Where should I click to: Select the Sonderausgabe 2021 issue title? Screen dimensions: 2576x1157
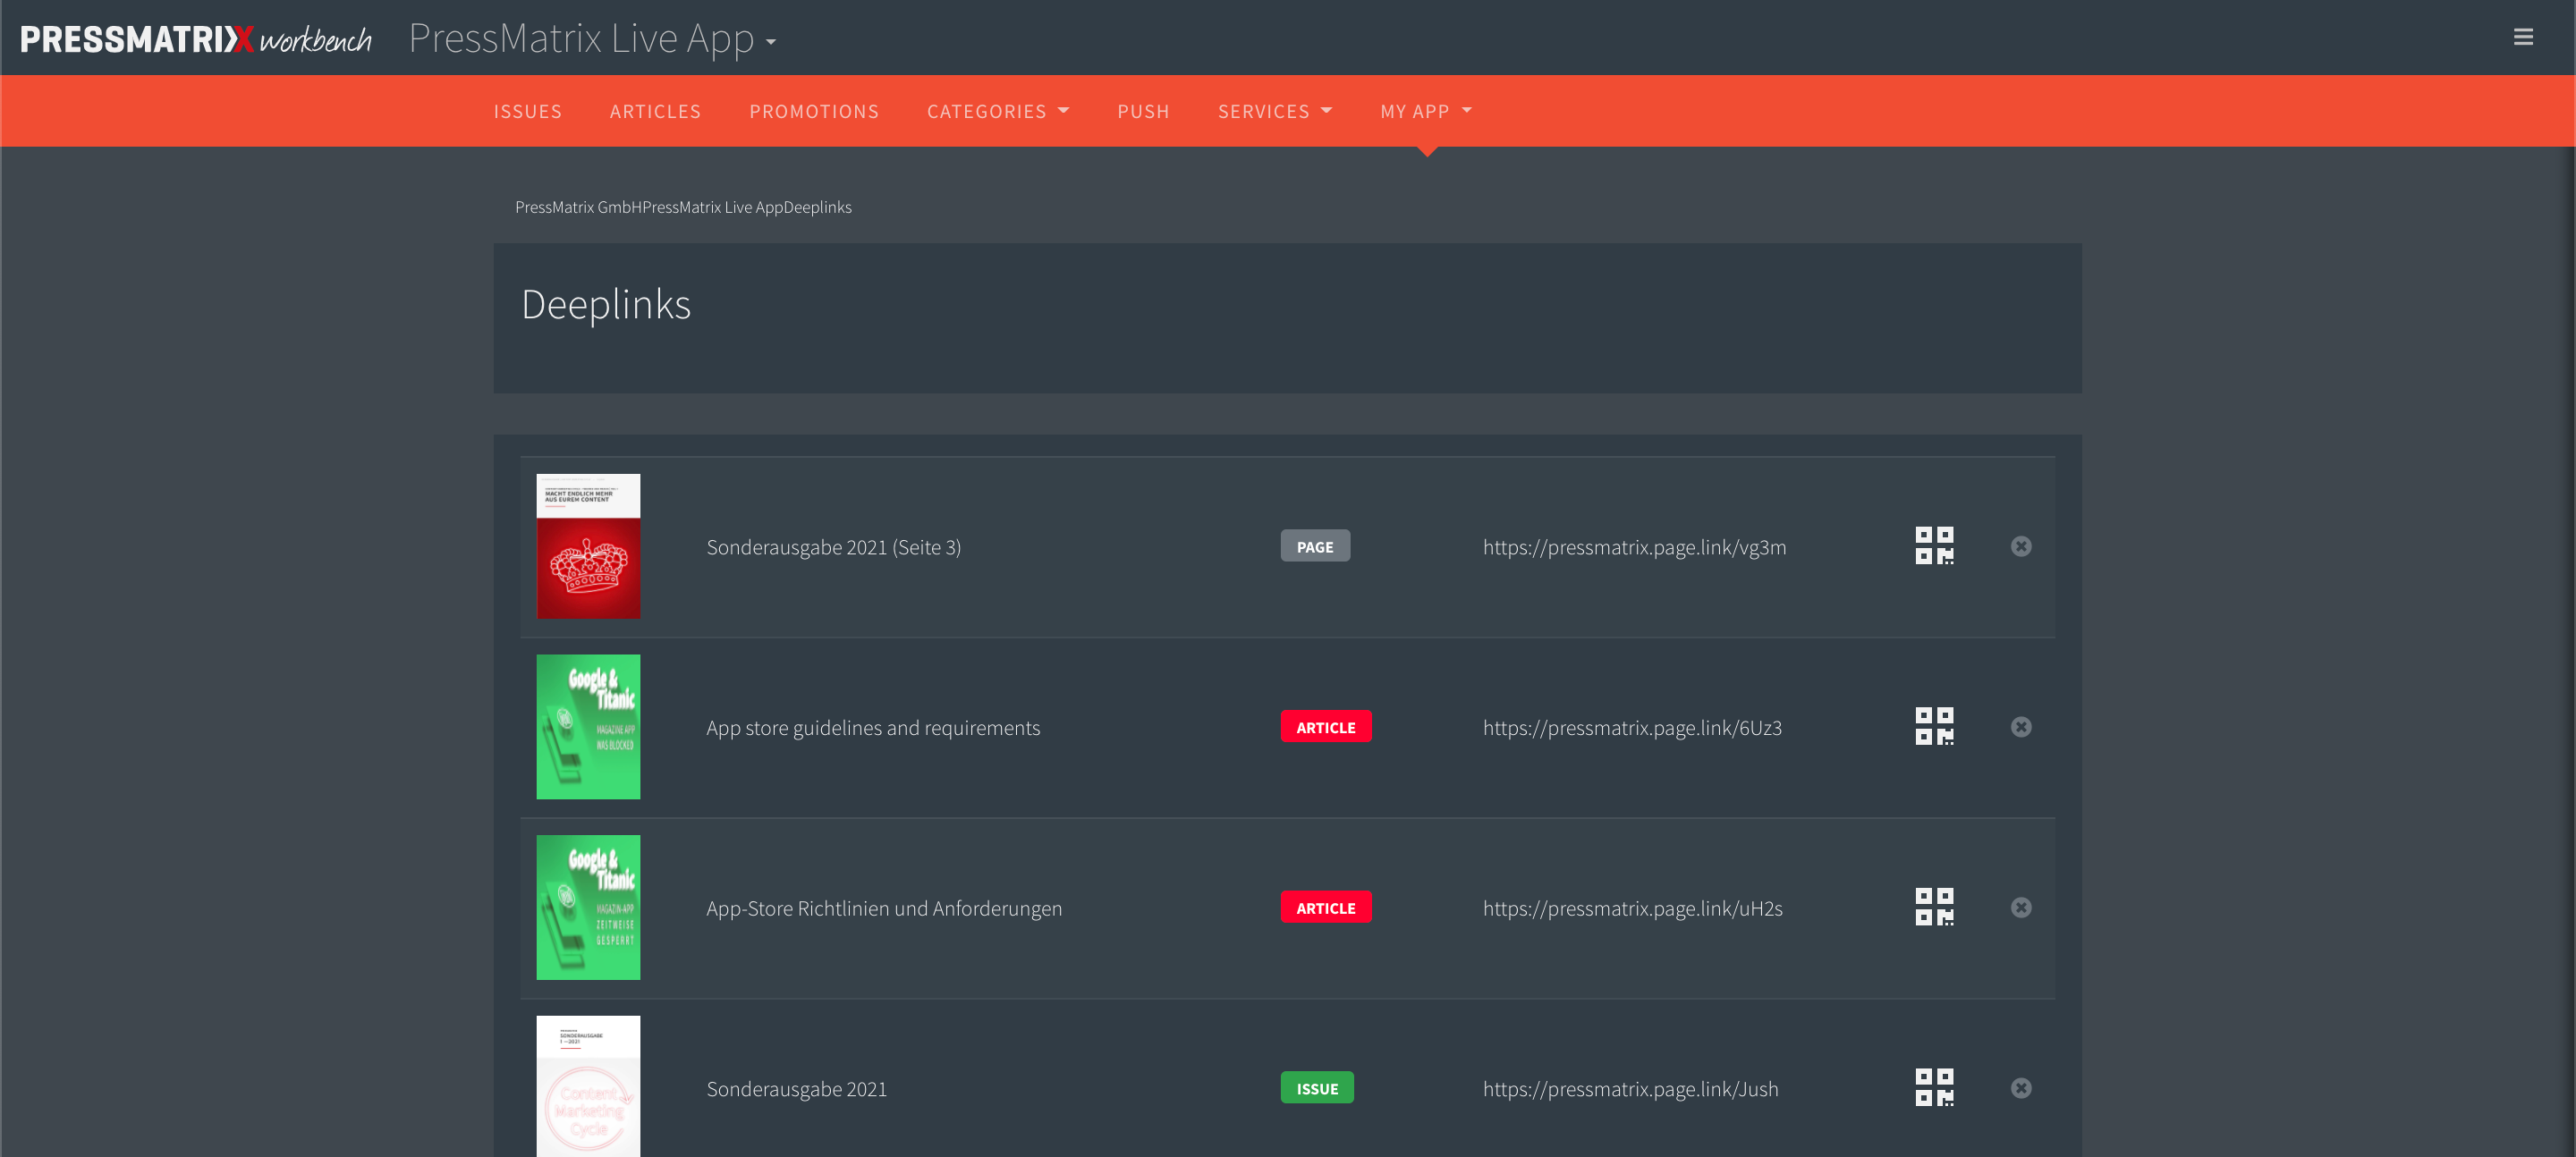[x=796, y=1089]
